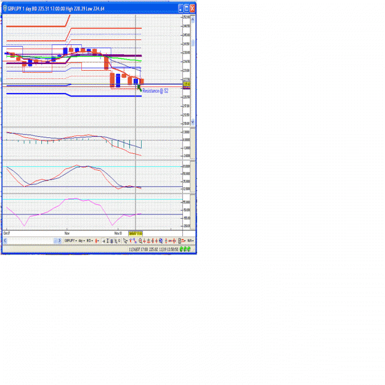The width and height of the screenshot is (385, 385).
Task: Maximize the GBP/JPY chart window
Action: (x=187, y=9)
